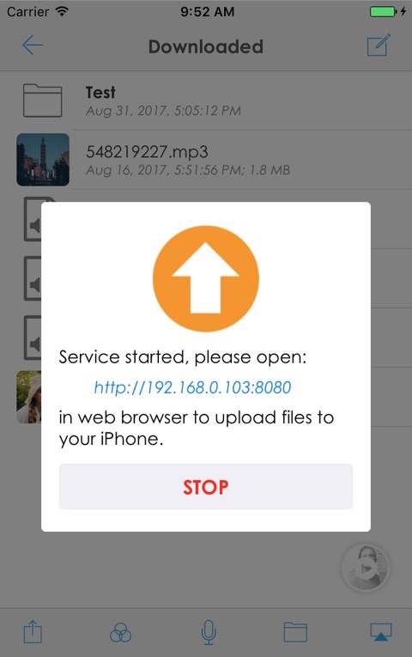This screenshot has height=657, width=412.
Task: Tap the share upload icon in toolbar
Action: point(33,631)
